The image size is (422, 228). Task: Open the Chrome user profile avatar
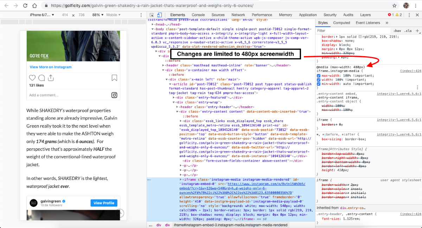point(406,6)
